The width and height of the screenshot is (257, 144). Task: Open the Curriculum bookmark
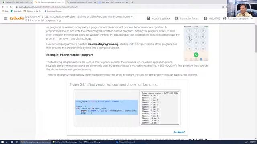(53, 11)
